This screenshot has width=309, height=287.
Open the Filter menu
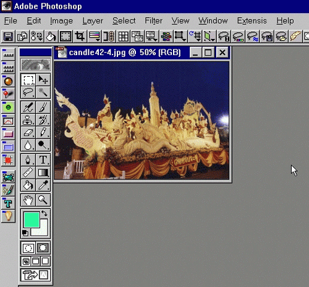coord(153,21)
